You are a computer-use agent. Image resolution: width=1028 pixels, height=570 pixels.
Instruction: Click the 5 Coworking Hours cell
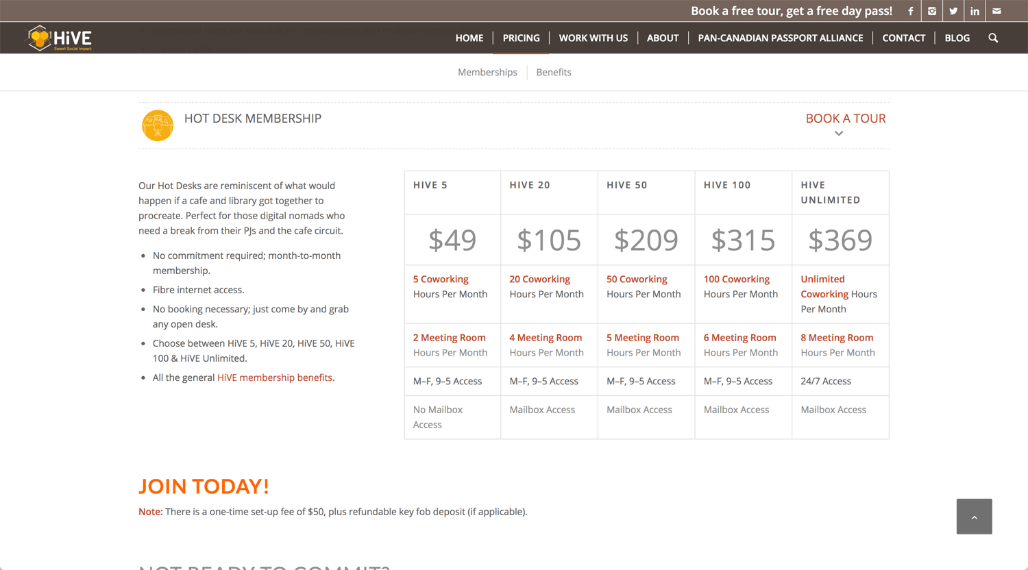click(x=452, y=294)
